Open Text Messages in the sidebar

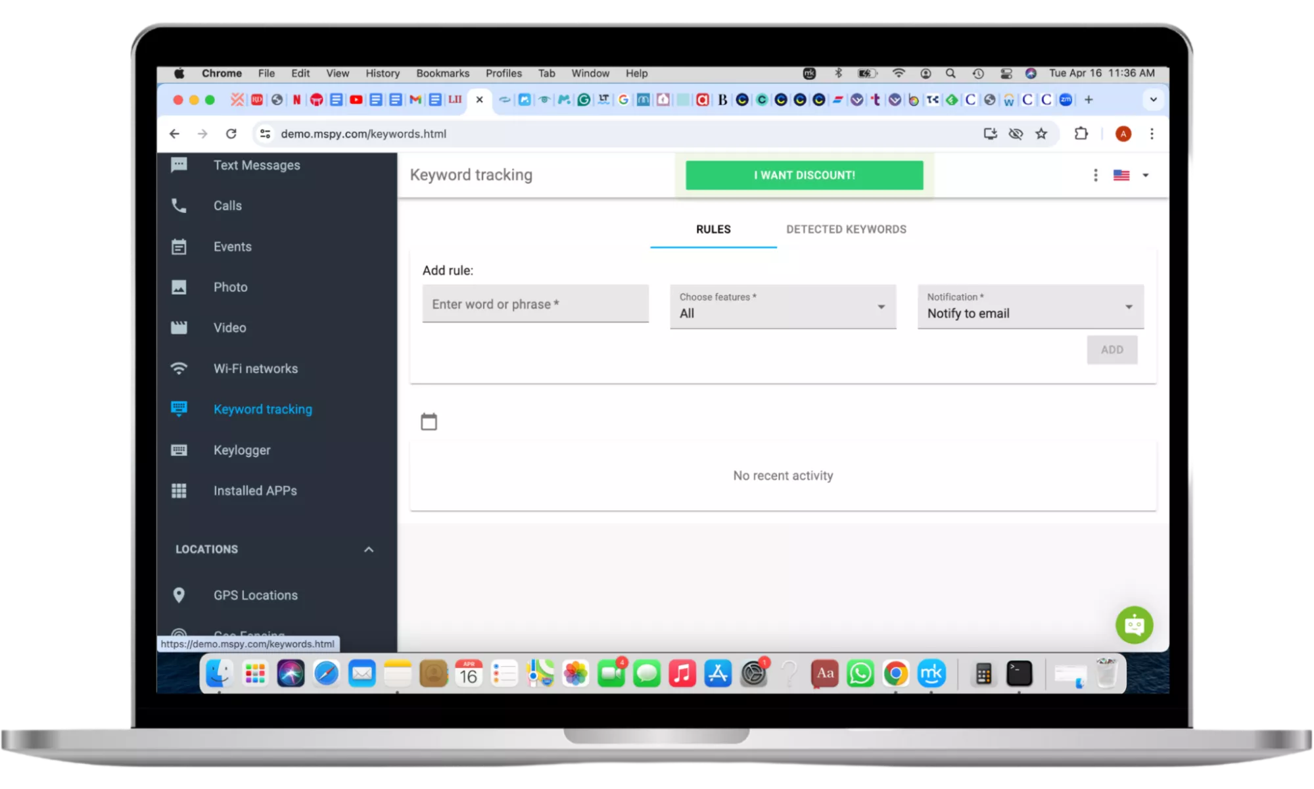pos(256,166)
